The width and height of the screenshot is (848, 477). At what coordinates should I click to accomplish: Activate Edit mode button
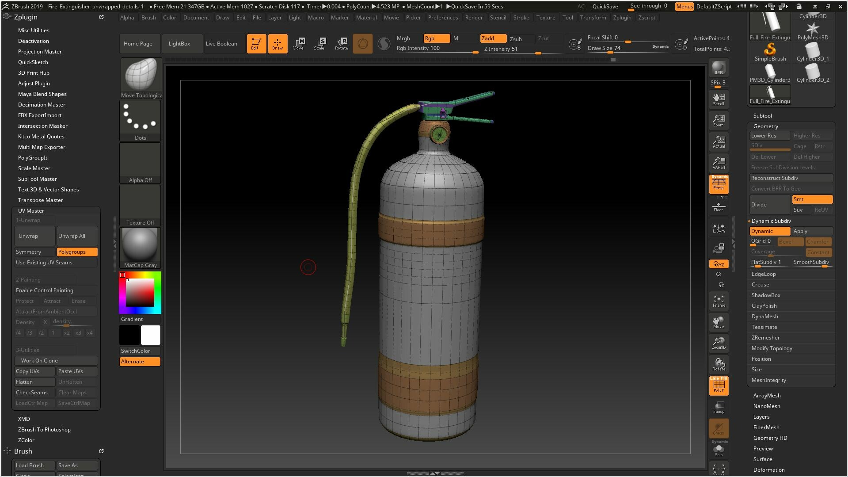(256, 43)
